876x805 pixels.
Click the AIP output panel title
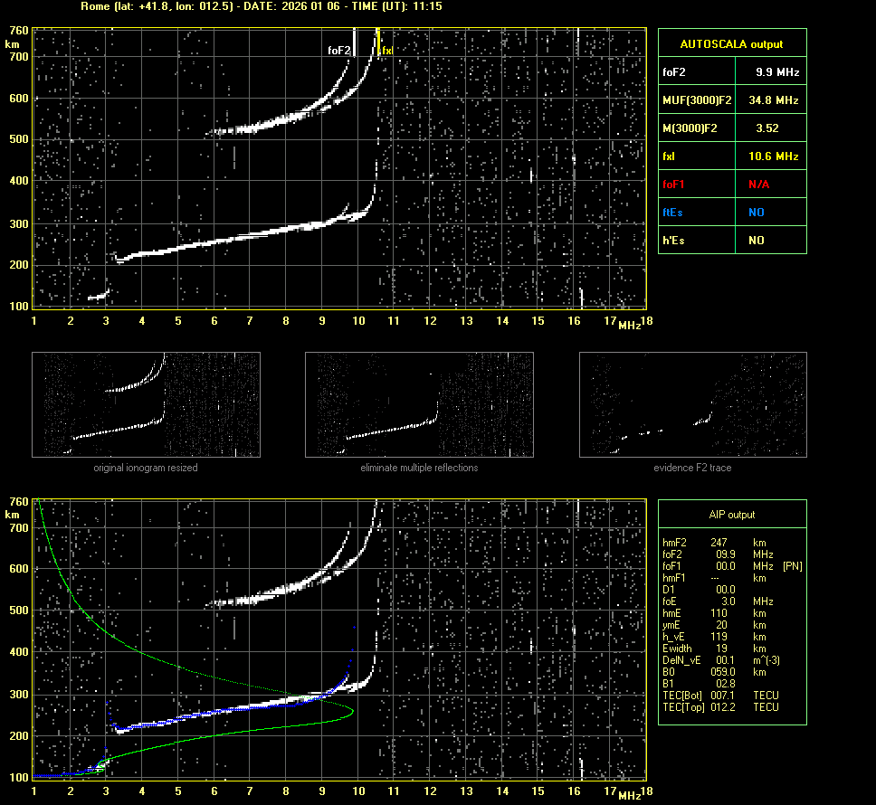click(731, 515)
